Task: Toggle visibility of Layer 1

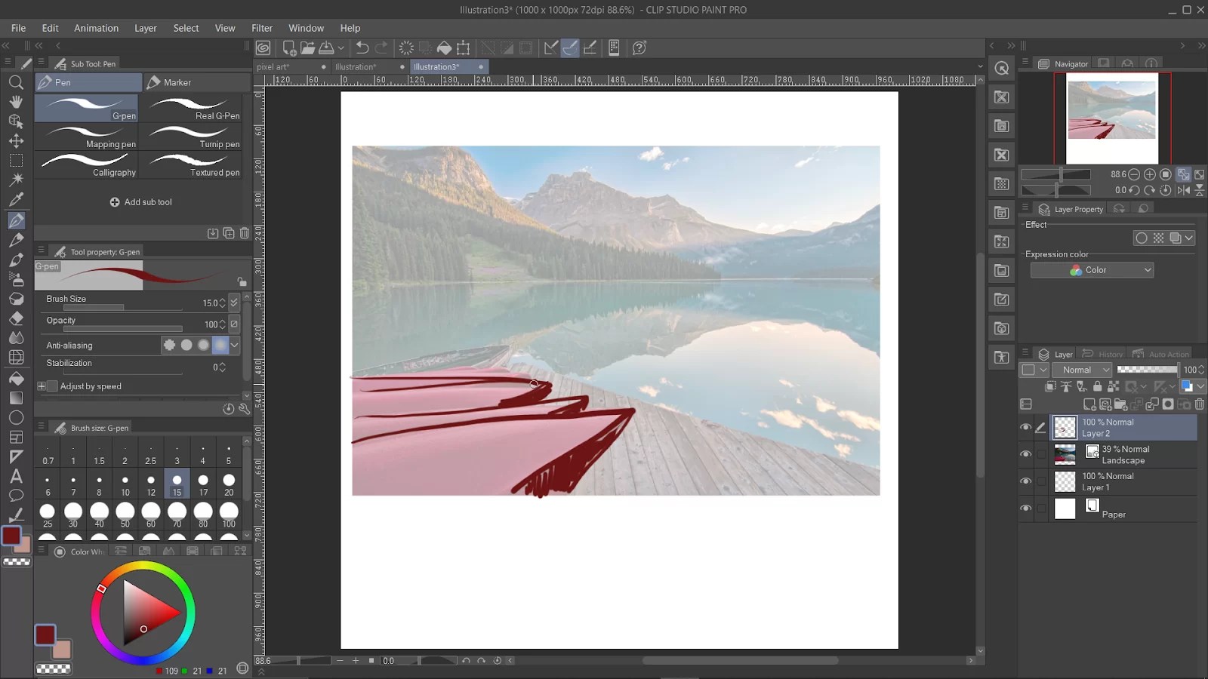Action: pos(1025,481)
